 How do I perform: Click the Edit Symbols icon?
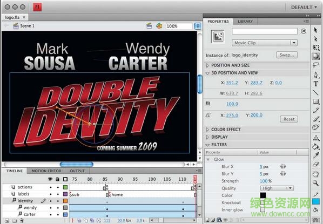tap(159, 26)
